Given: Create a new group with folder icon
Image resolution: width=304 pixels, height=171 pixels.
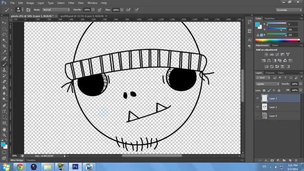Looking at the screenshot, I should 284,161.
